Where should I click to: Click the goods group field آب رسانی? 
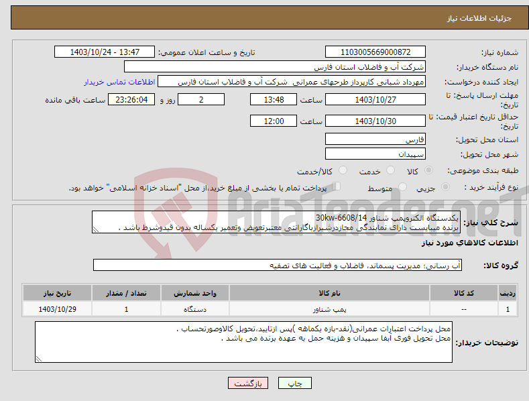coord(278,266)
